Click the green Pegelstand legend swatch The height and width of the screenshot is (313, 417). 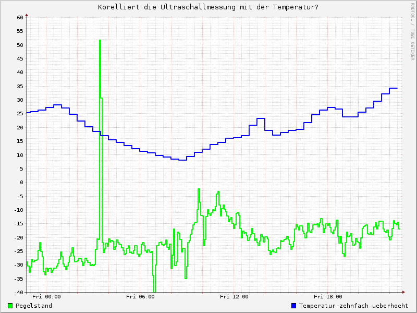pos(10,306)
